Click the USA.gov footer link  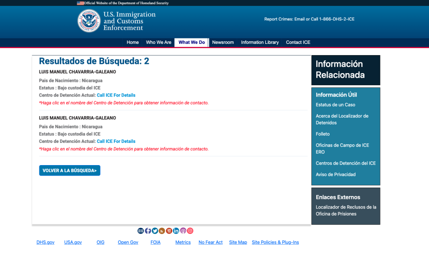pyautogui.click(x=73, y=242)
